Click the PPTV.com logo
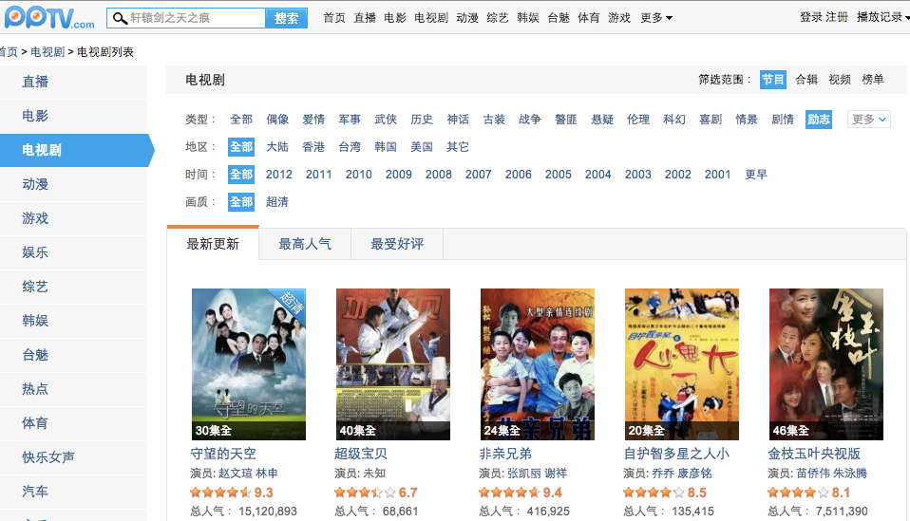This screenshot has height=521, width=910. [49, 17]
